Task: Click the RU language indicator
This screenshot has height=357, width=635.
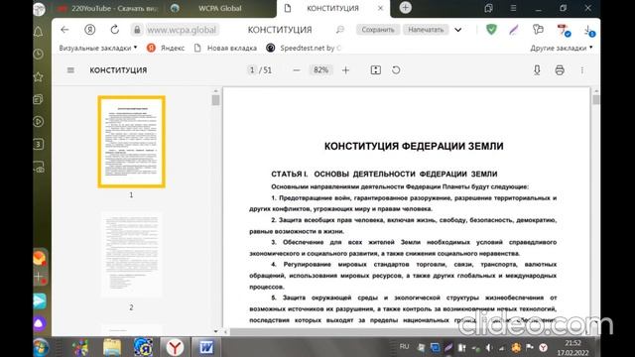Action: tap(404, 347)
